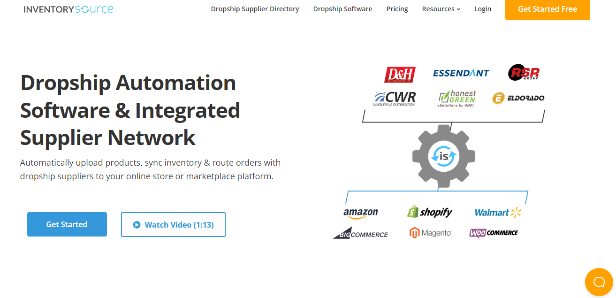Screen dimensions: 616x298
Task: Open the Dropship Software menu item
Action: [342, 9]
